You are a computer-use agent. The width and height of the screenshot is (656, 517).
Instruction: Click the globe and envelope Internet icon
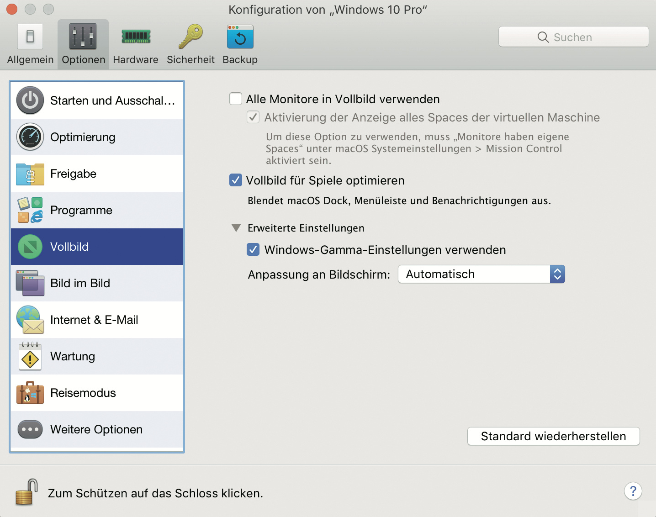[x=30, y=320]
